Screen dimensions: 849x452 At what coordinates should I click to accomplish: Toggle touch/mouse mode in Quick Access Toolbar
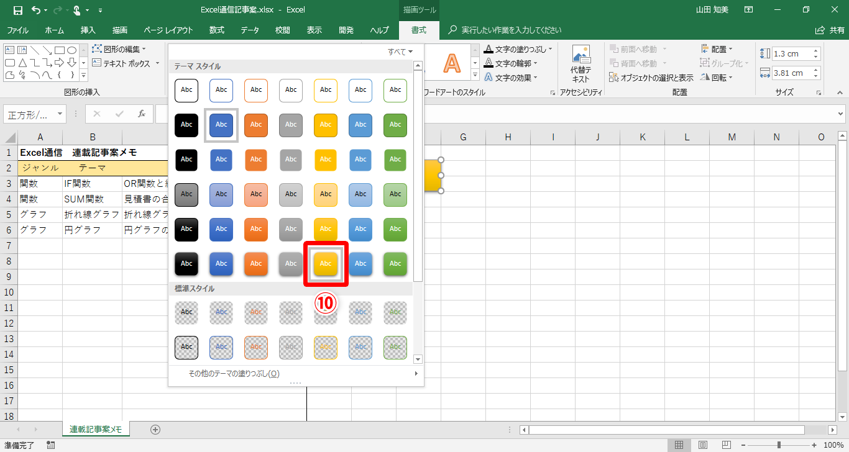[x=76, y=10]
